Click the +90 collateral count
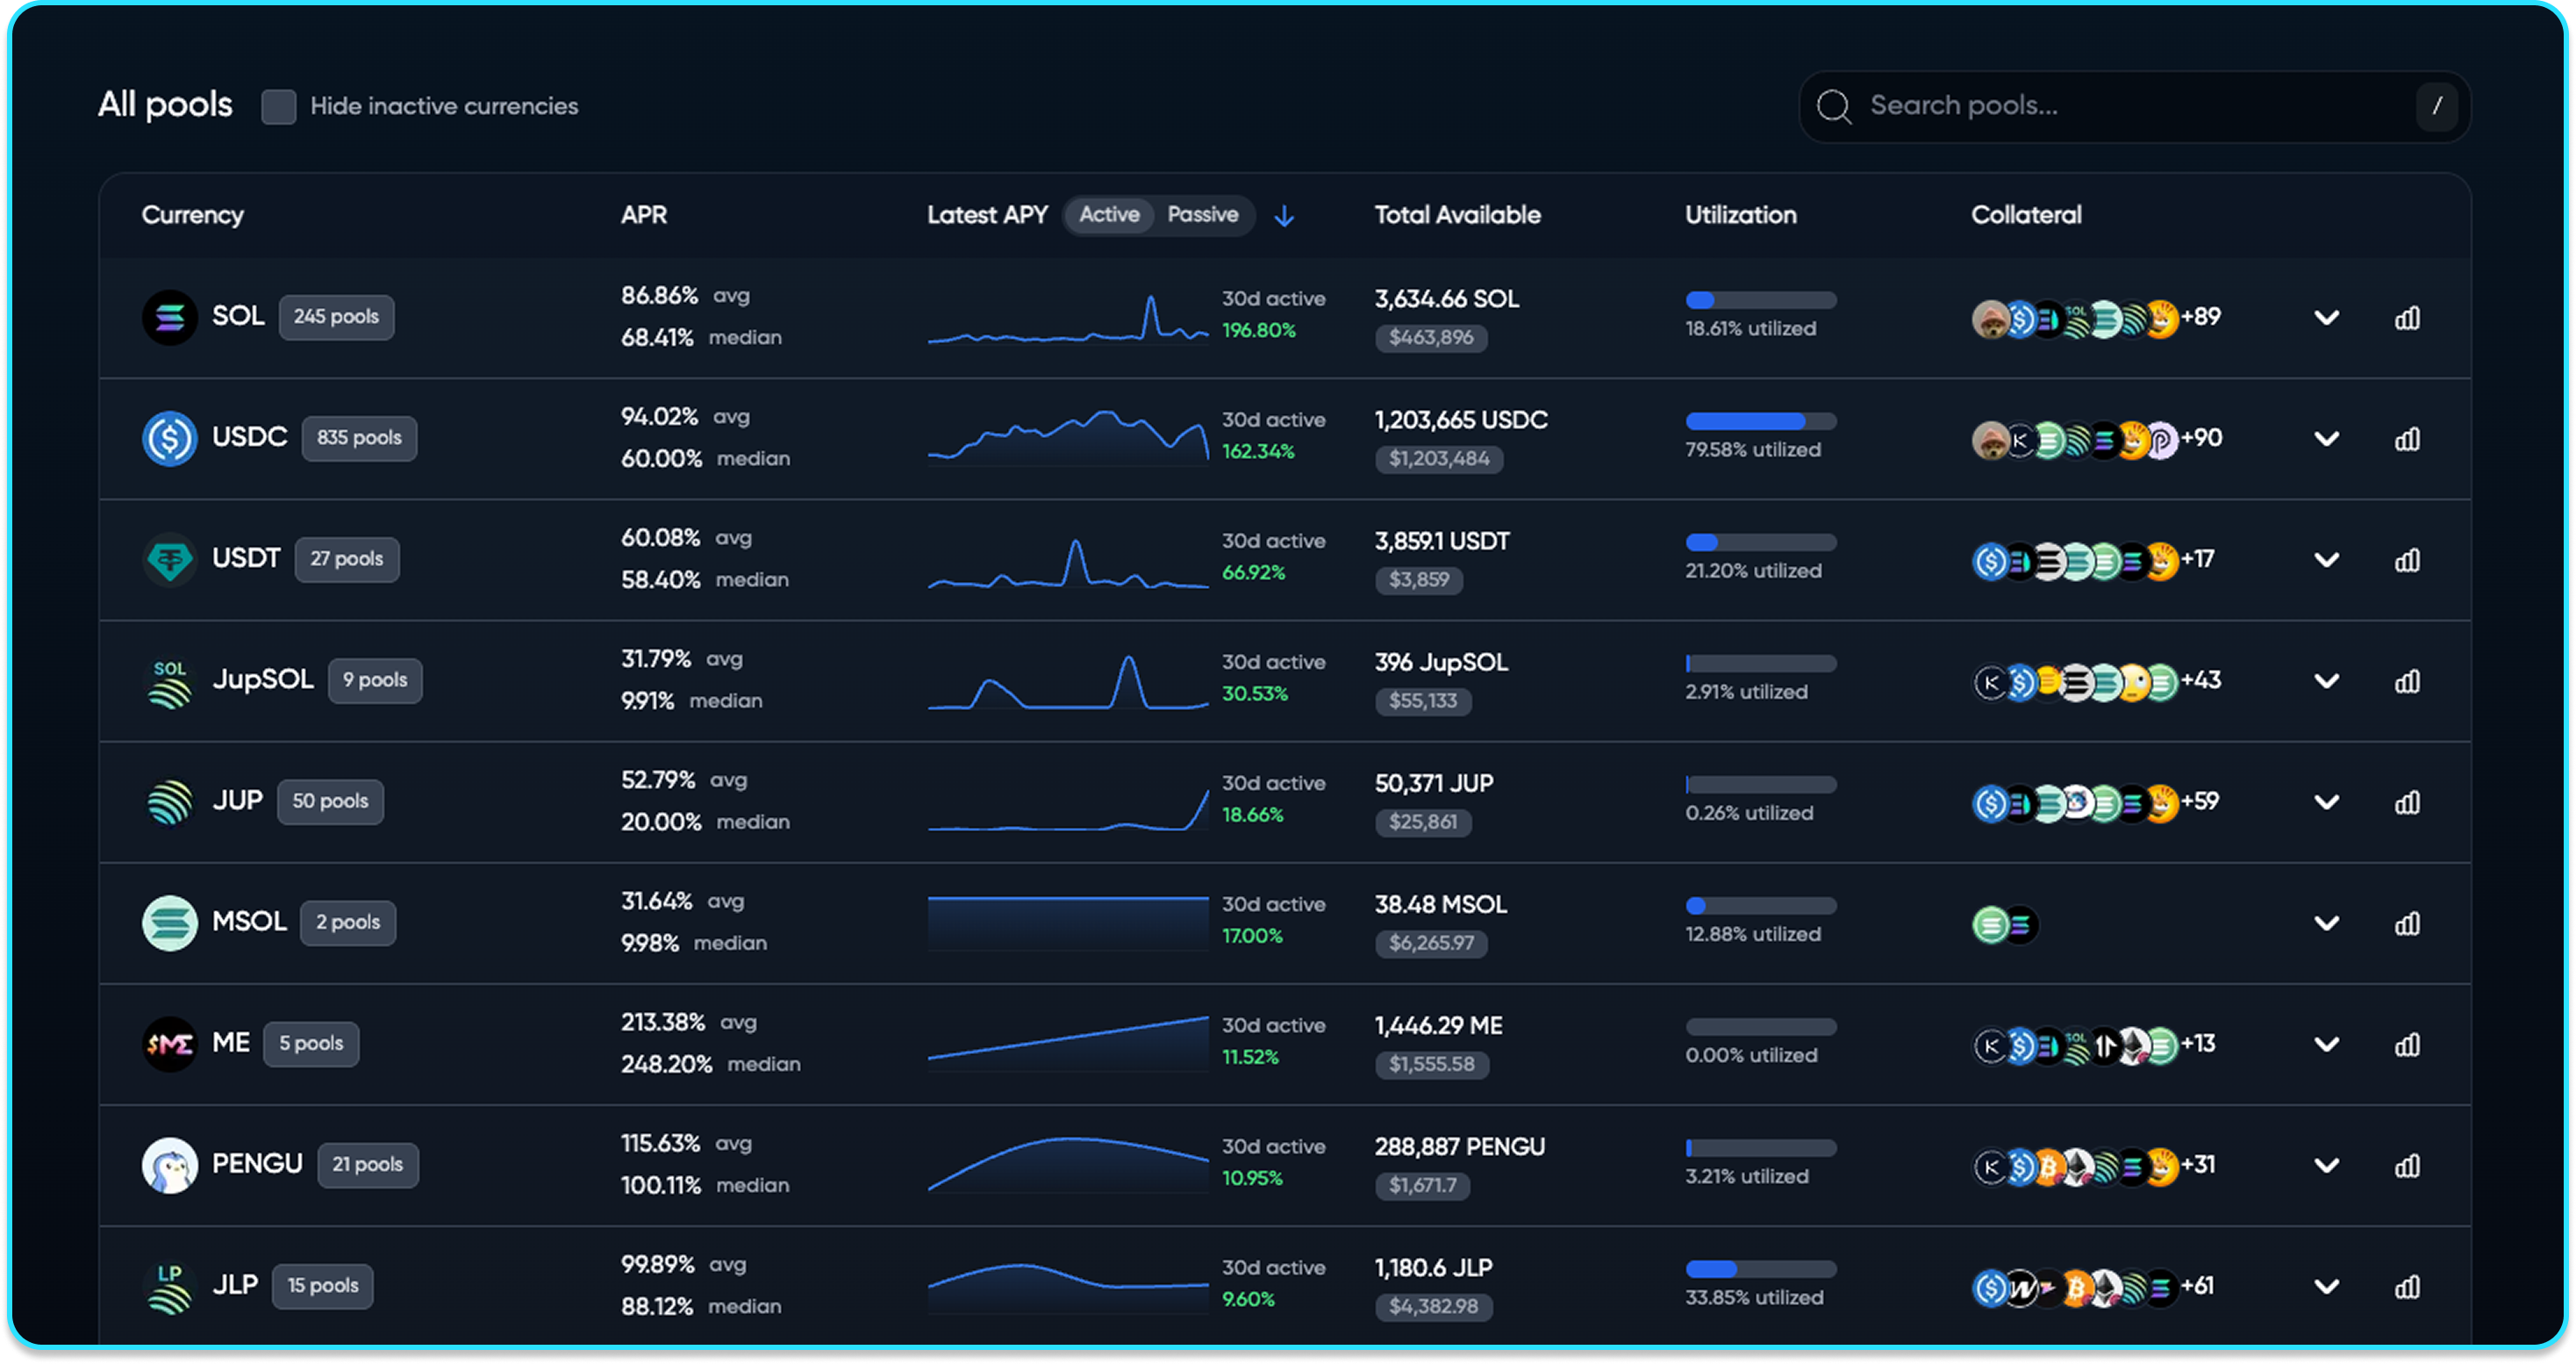This screenshot has width=2576, height=1364. [2201, 440]
